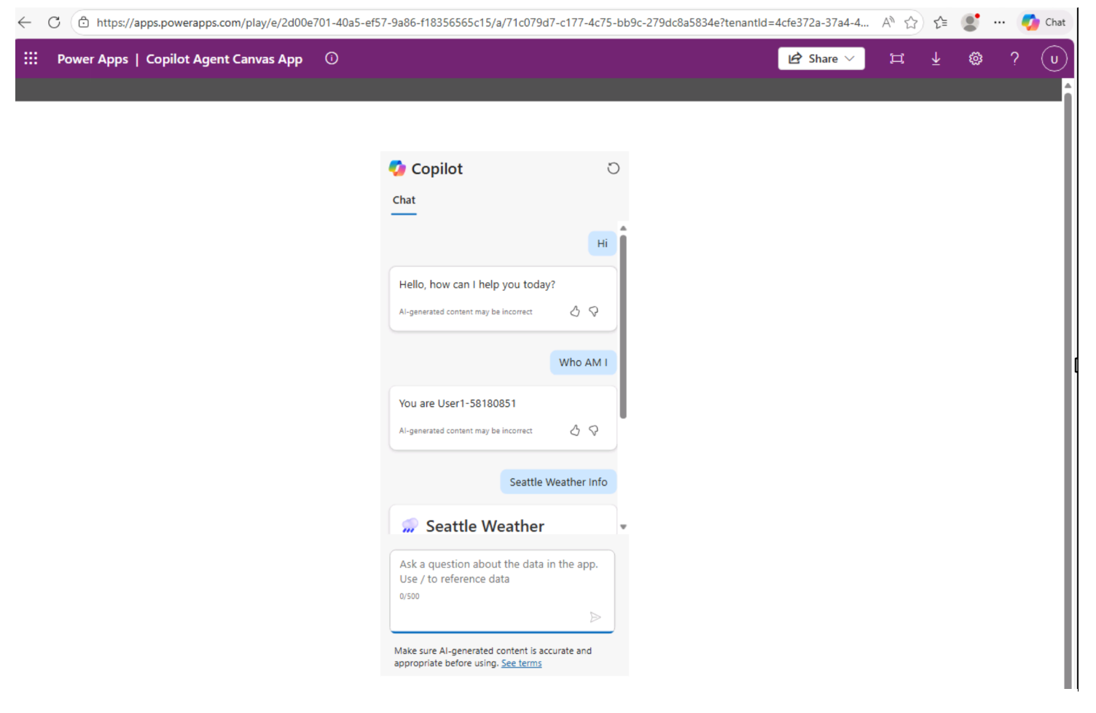This screenshot has height=713, width=1096.
Task: Open the See terms link
Action: click(521, 663)
